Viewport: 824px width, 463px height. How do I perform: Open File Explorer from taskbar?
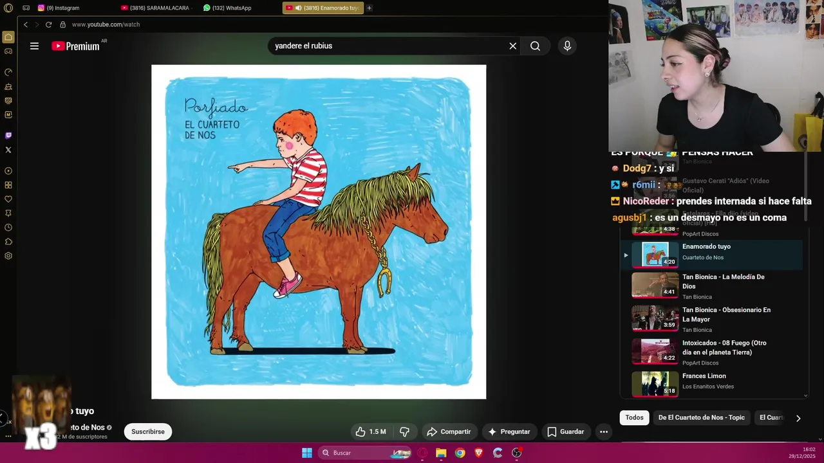[x=441, y=453]
